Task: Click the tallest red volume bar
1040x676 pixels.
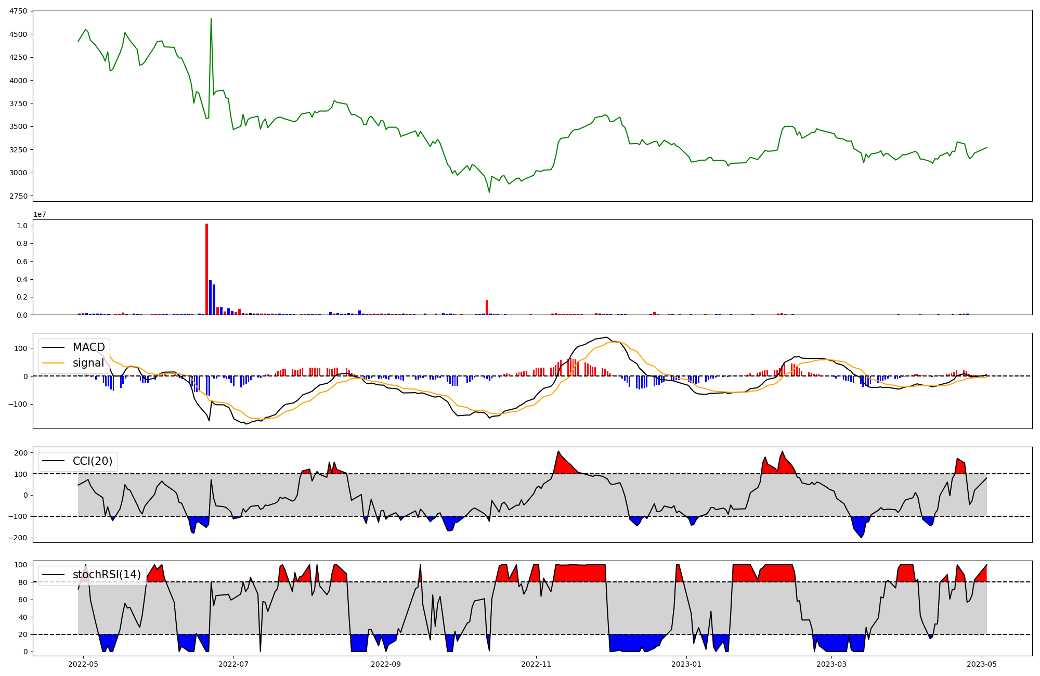Action: [x=206, y=270]
